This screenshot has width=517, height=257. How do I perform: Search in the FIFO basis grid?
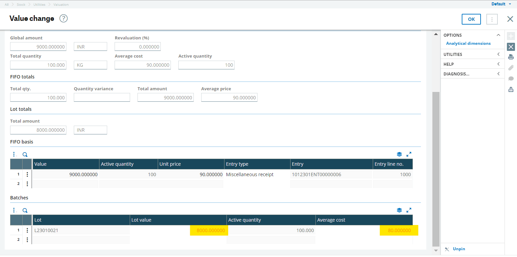point(25,155)
